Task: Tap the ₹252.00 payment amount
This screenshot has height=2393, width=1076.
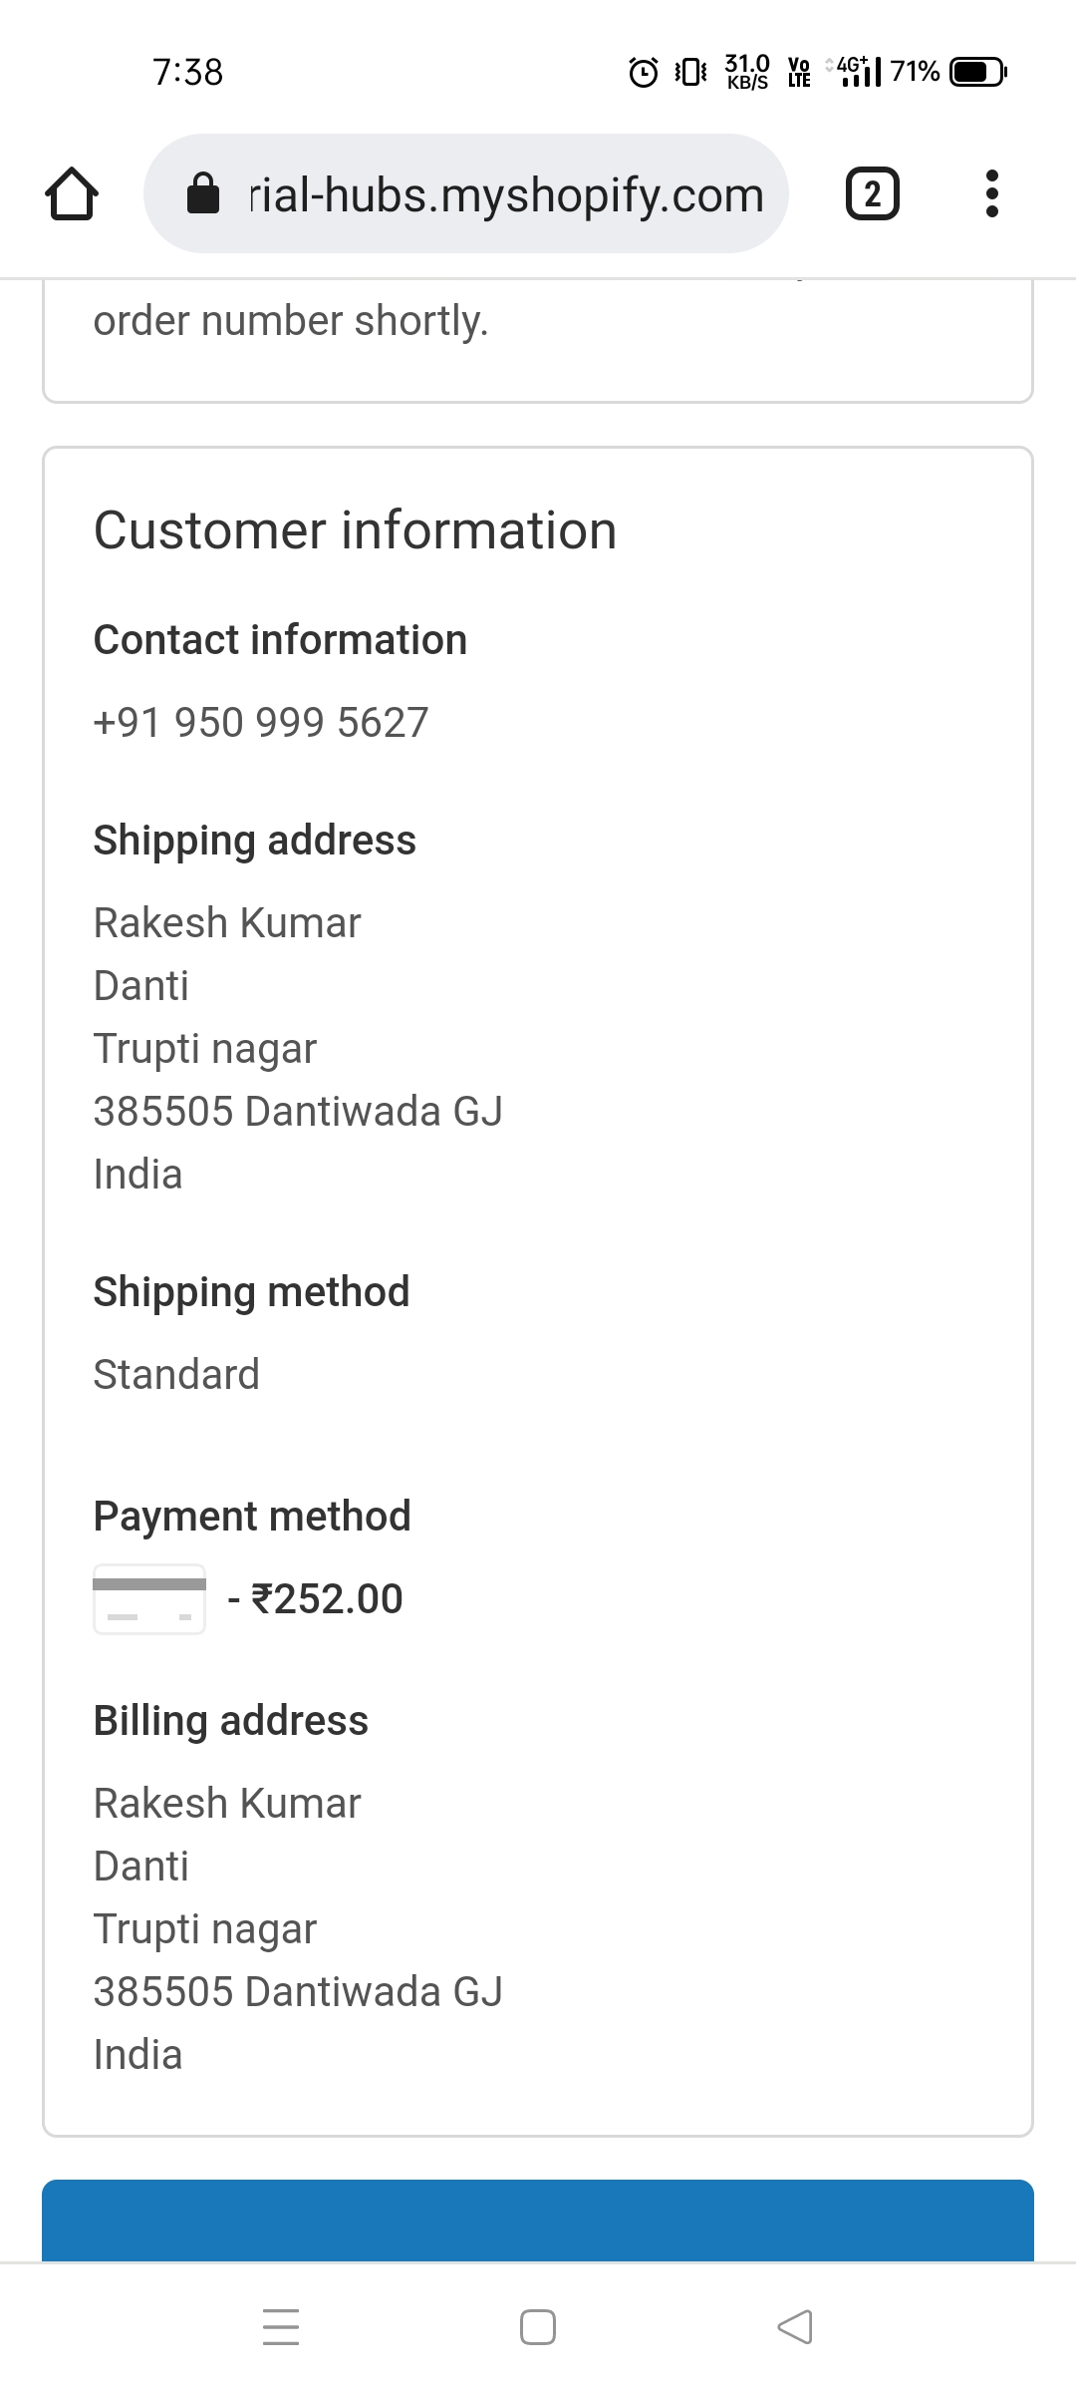Action: point(327,1598)
